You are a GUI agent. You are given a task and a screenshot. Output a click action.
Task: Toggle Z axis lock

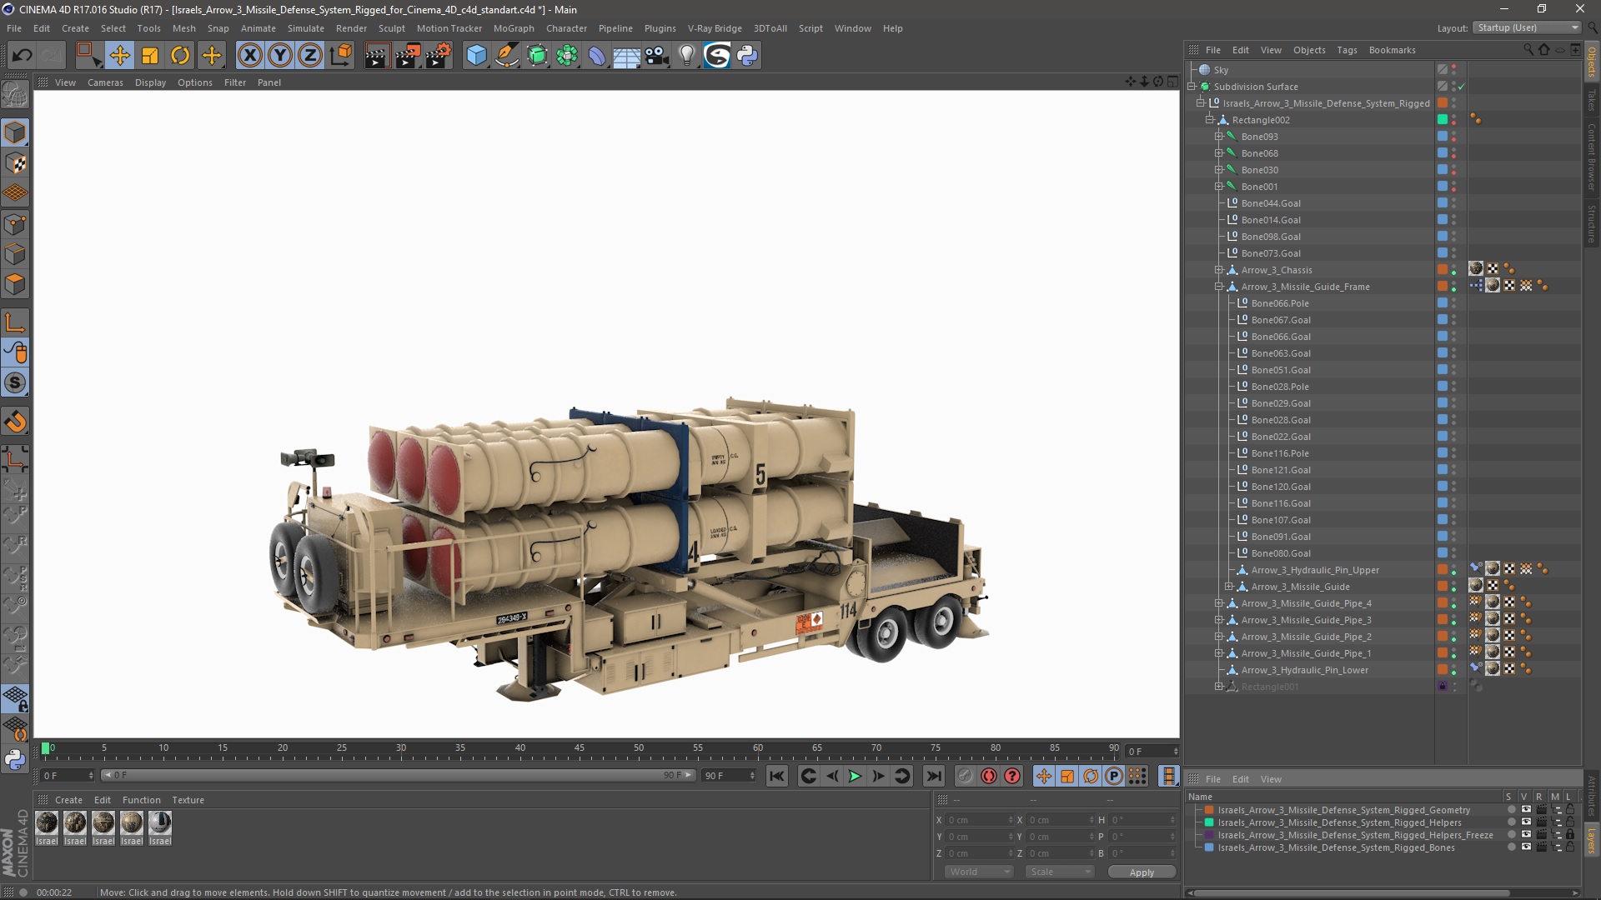pos(310,56)
